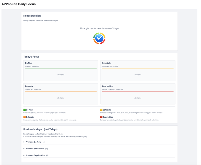Image resolution: width=201 pixels, height=165 pixels.
Task: Click the (4) count beside Previous Do Now
Action: click(44, 142)
